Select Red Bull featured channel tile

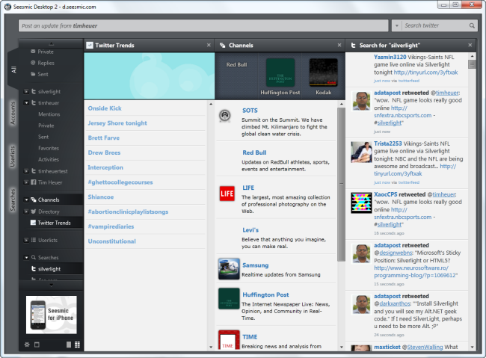(x=236, y=65)
